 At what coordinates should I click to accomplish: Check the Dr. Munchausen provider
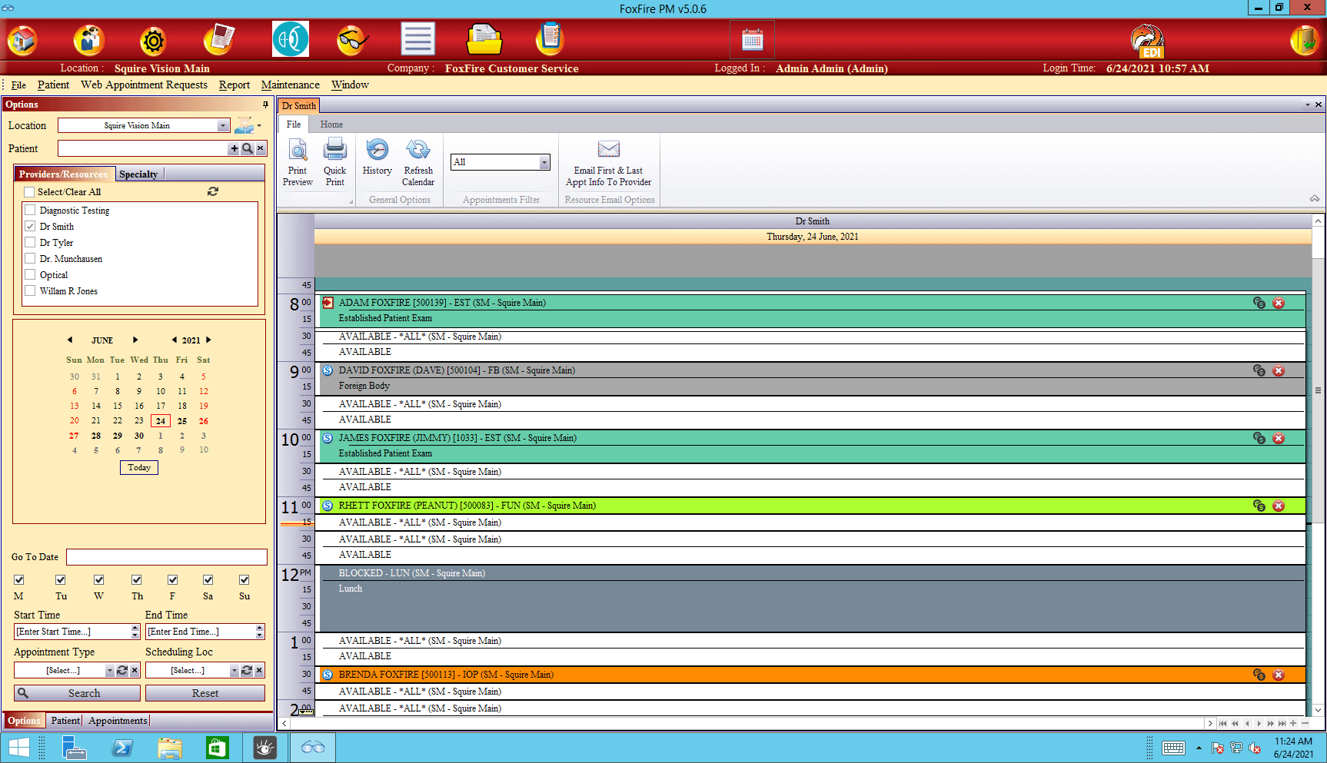pyautogui.click(x=30, y=258)
